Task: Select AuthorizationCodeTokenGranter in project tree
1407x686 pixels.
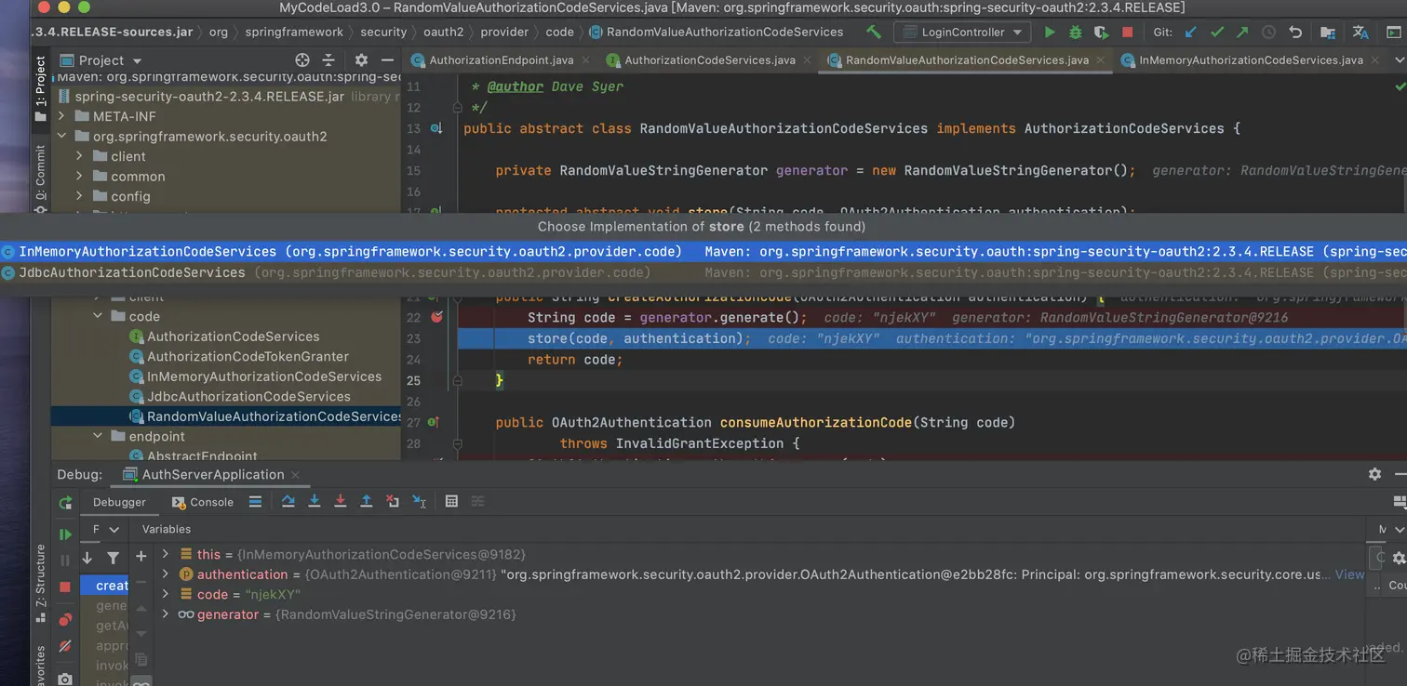Action: click(x=248, y=356)
